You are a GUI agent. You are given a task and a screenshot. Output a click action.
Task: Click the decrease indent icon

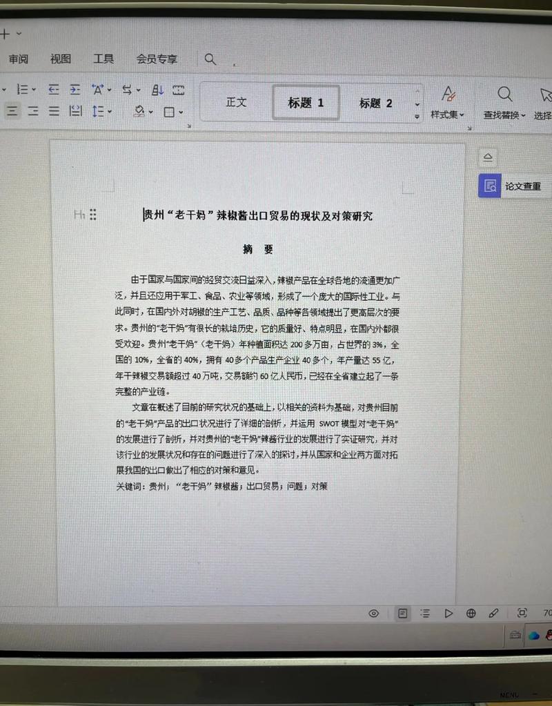tap(55, 90)
